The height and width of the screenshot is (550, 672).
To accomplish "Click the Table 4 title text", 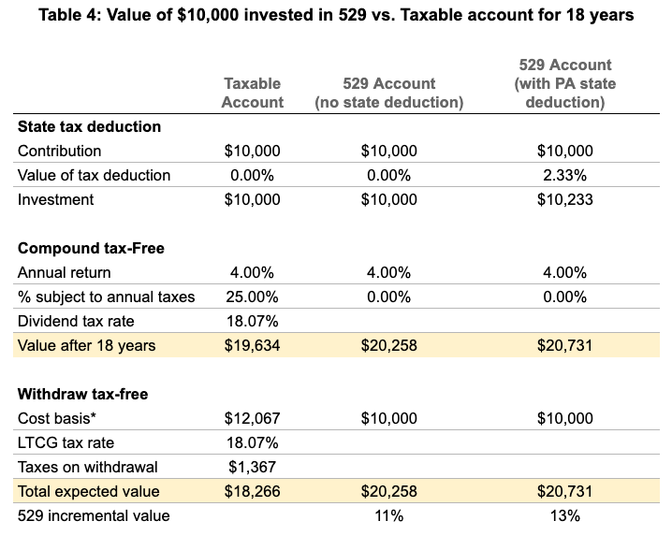I will click(x=336, y=17).
